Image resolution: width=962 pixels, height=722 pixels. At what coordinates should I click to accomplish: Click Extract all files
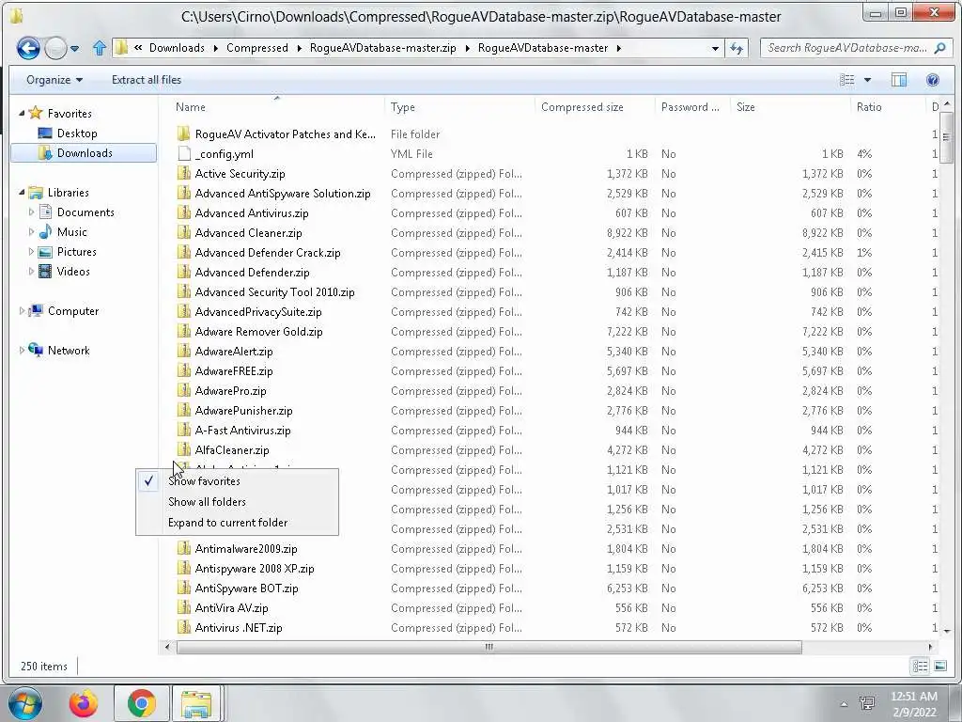[x=146, y=80]
